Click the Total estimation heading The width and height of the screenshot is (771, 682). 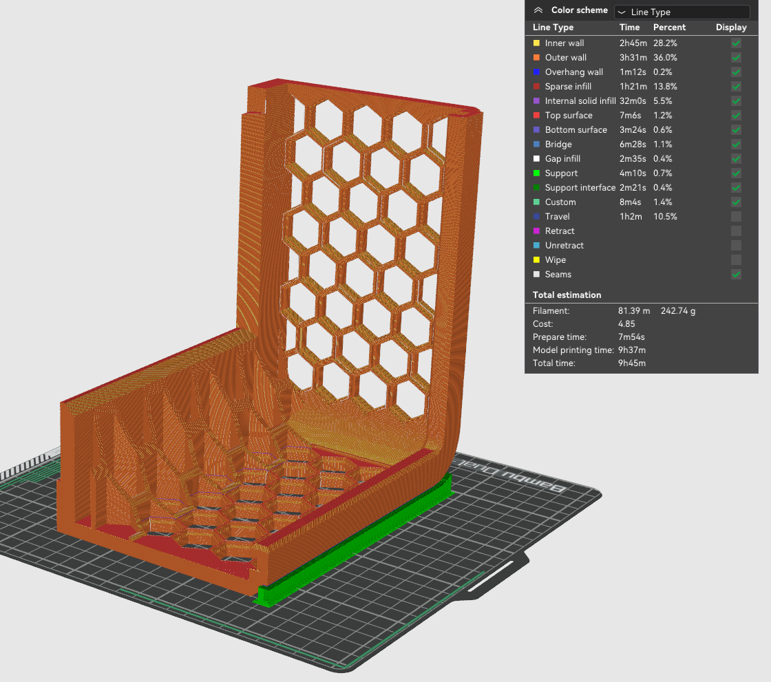567,295
